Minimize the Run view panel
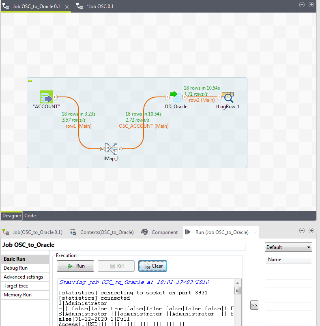This screenshot has height=326, width=320. 302,230
